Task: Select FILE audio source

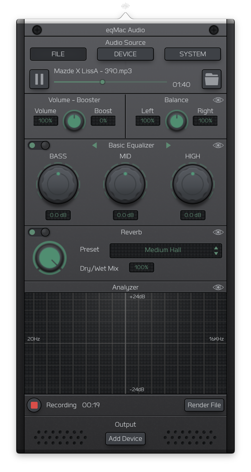Action: [58, 54]
